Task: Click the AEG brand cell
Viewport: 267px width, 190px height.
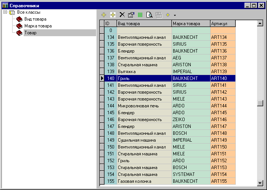Action: 191,58
